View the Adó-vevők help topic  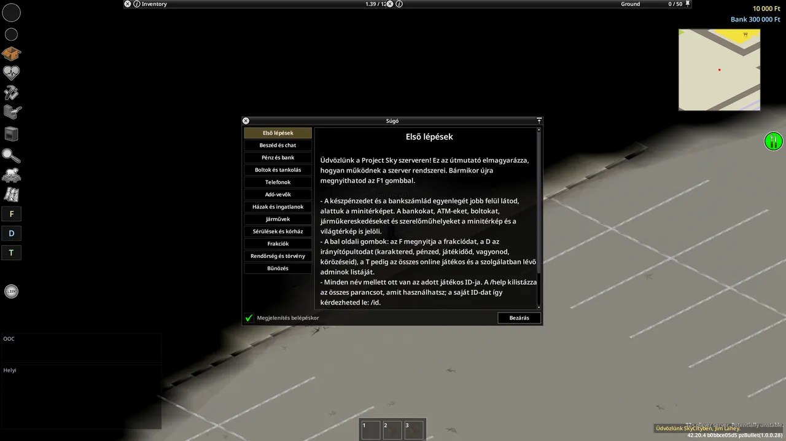278,195
